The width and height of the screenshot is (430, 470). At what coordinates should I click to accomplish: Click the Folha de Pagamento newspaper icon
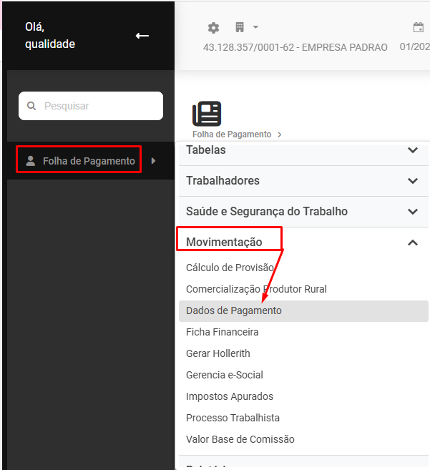[x=207, y=114]
